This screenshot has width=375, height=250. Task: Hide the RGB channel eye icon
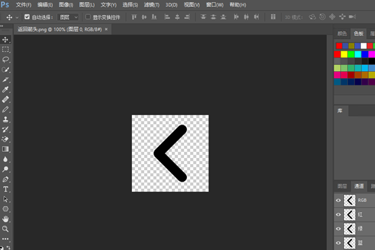338,201
